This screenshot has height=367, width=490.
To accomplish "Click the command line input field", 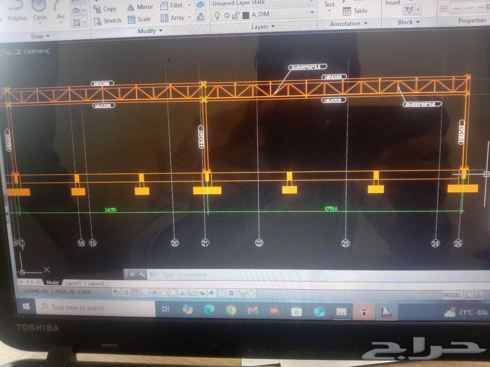I will point(218,275).
